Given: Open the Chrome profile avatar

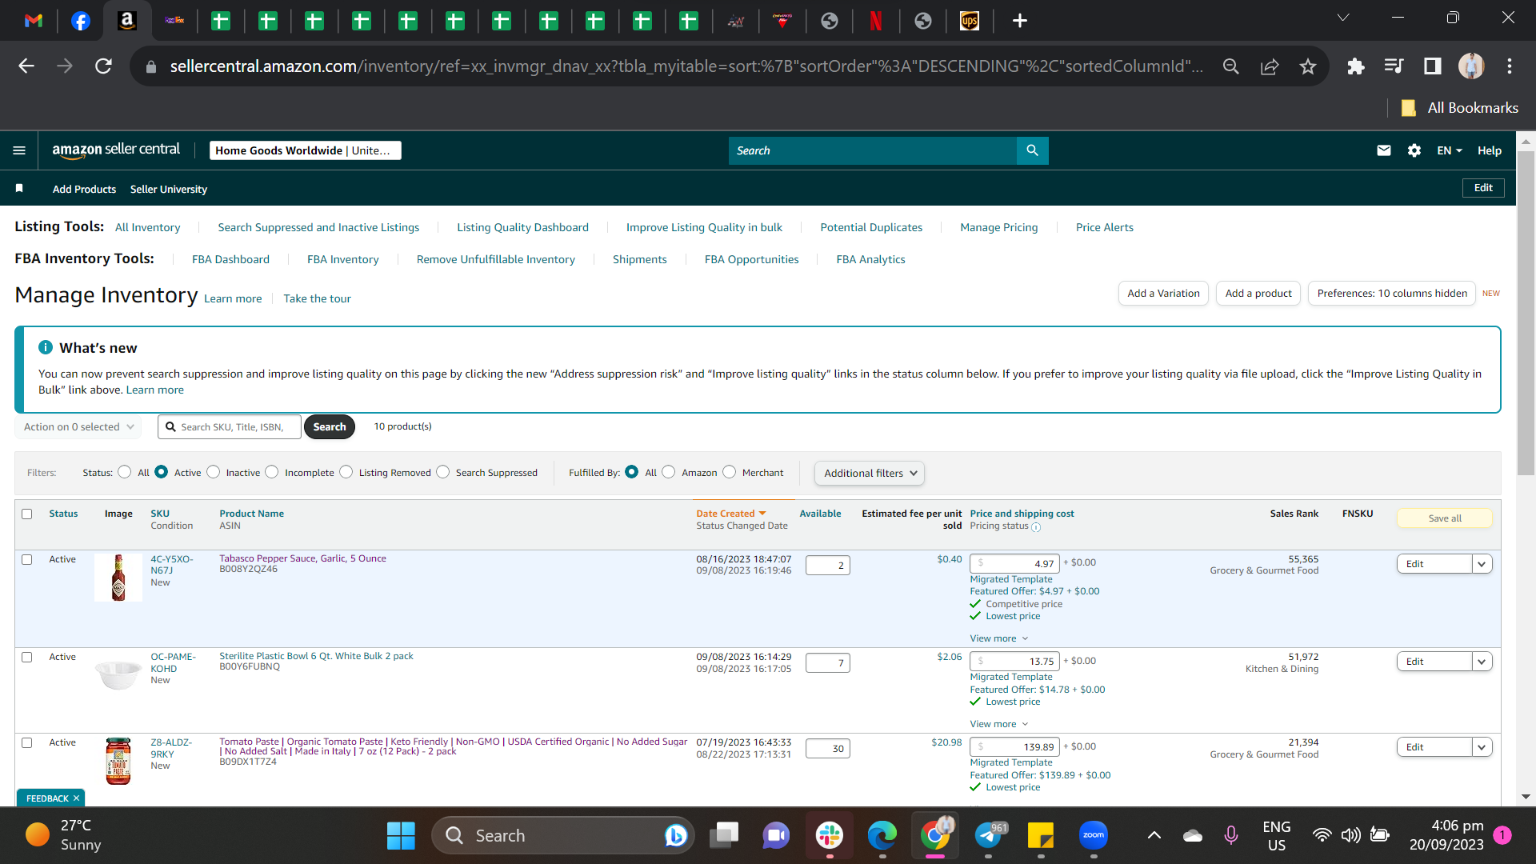Looking at the screenshot, I should tap(1471, 66).
